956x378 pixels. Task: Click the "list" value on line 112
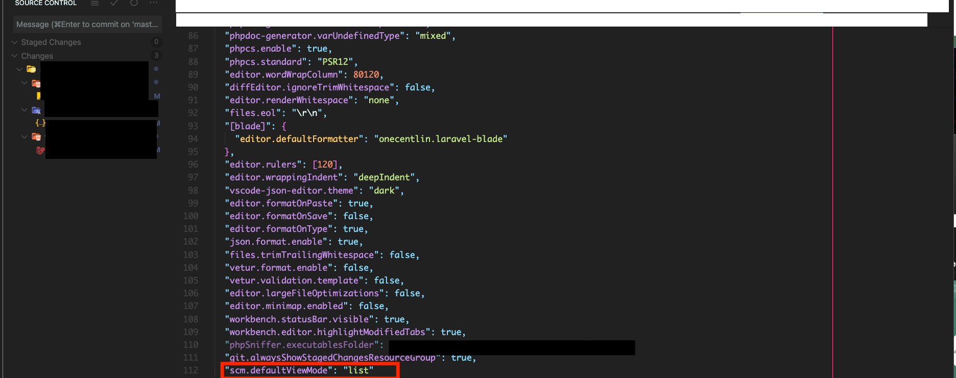(358, 370)
